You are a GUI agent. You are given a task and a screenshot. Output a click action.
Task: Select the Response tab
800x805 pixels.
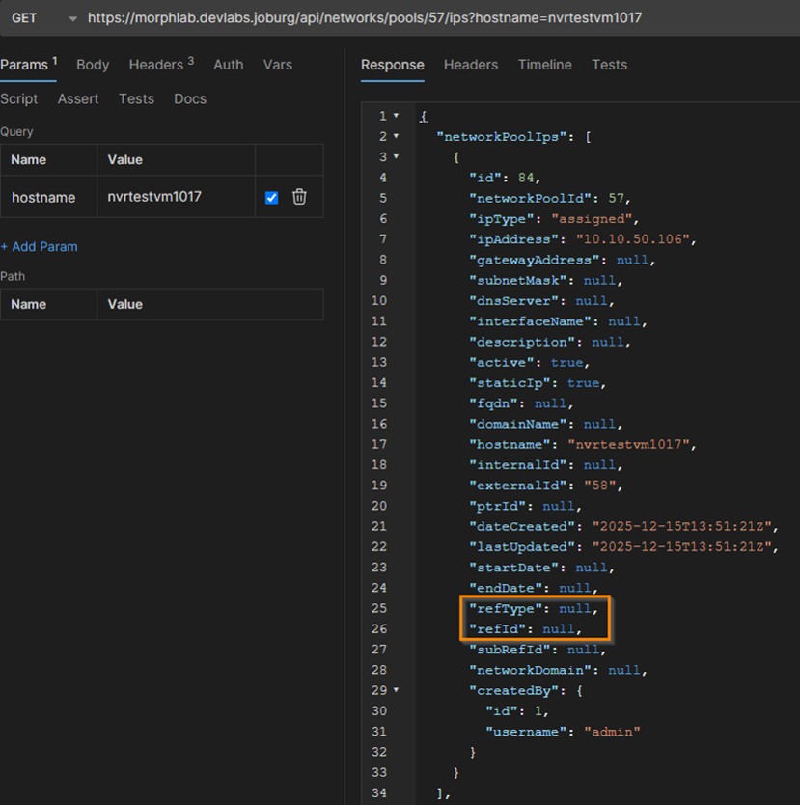point(393,65)
